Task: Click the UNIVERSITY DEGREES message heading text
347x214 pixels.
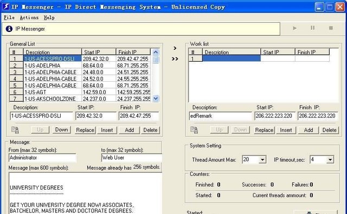Action: [x=36, y=187]
